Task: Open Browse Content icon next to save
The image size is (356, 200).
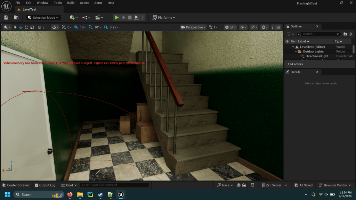Action: click(x=16, y=17)
